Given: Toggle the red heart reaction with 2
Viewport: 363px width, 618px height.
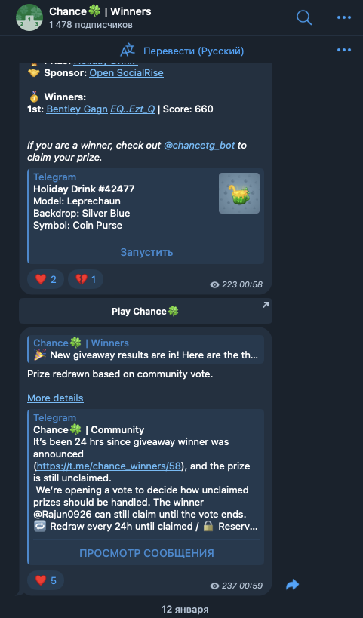Looking at the screenshot, I should (x=46, y=279).
